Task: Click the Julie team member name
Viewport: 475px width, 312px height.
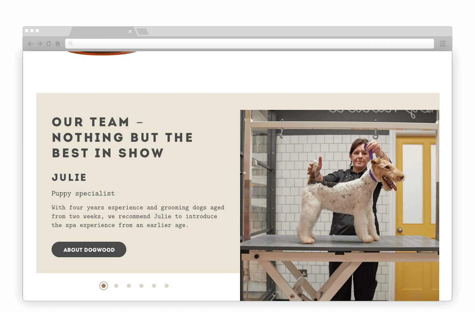Action: (x=69, y=178)
